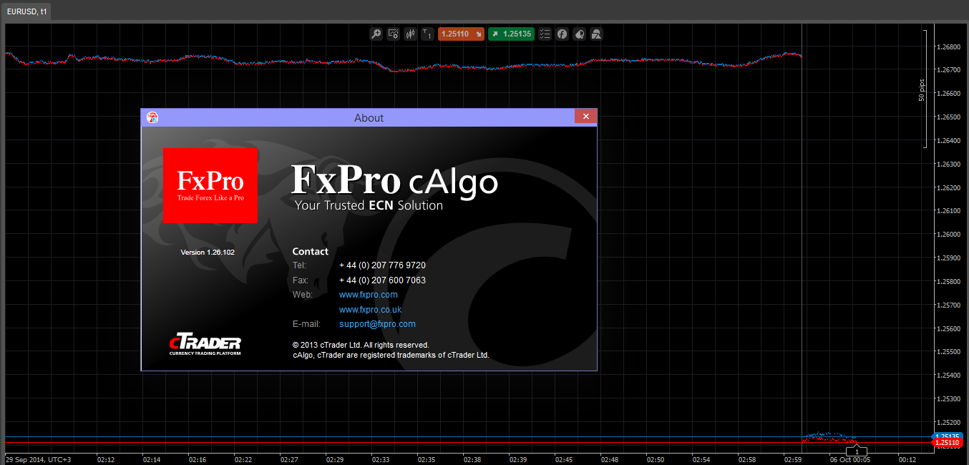The image size is (969, 465).
Task: Click the 1.26700 price axis label
Action: tap(948, 70)
